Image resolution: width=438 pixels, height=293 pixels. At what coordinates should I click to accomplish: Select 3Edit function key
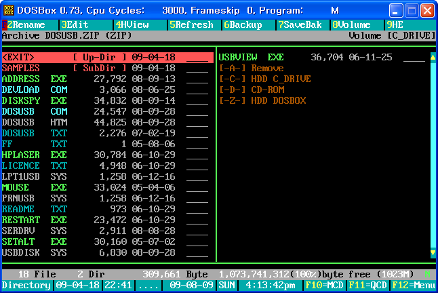[75, 25]
